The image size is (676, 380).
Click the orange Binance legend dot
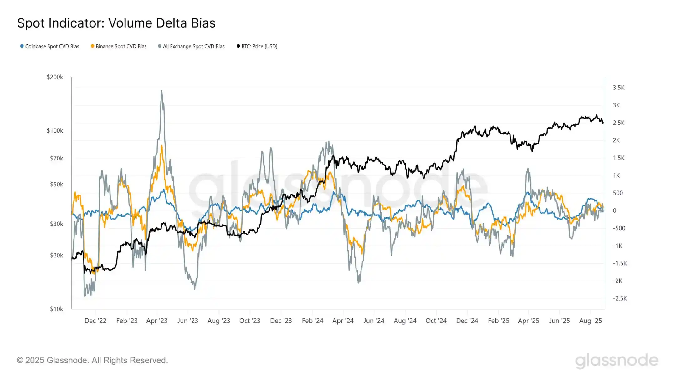pos(92,46)
